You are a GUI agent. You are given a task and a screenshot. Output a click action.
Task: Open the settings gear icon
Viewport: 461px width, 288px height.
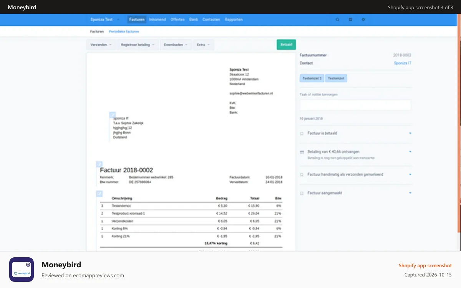(x=363, y=20)
